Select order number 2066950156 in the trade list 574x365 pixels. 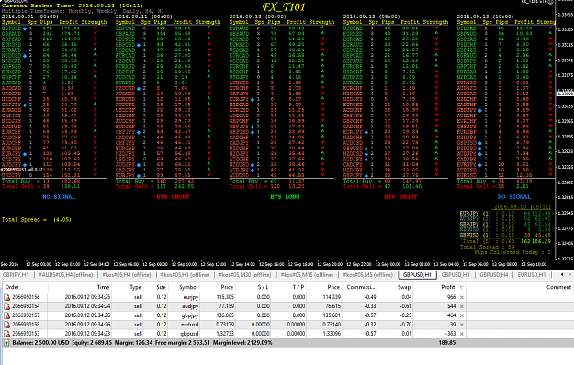26,297
